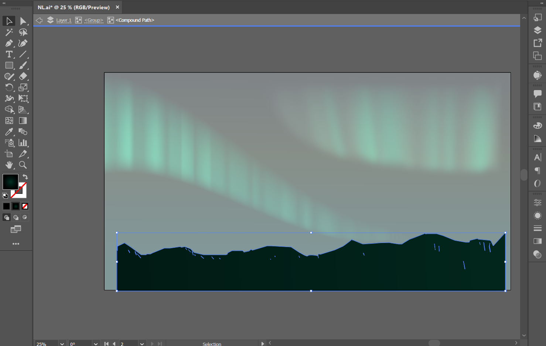546x346 pixels.
Task: Activate the Eyedropper tool
Action: 9,132
